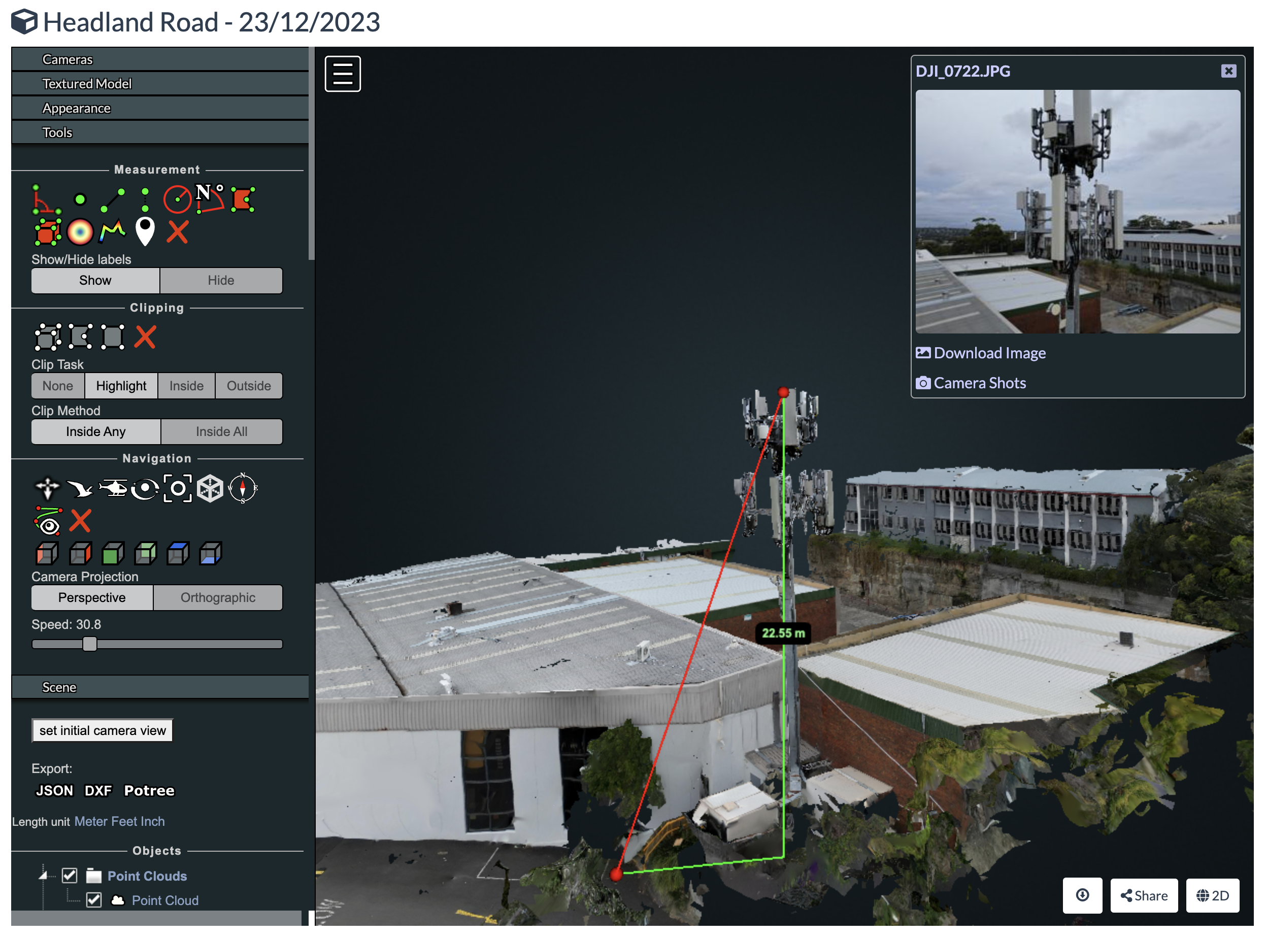Select Orthographic camera projection
This screenshot has width=1266, height=938.
pos(218,598)
